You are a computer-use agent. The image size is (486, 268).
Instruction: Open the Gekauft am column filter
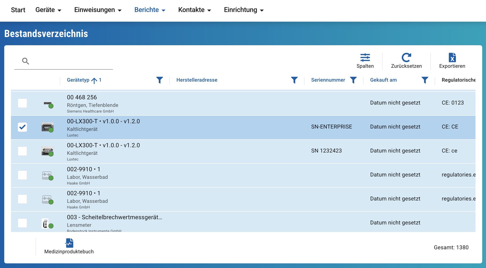pyautogui.click(x=425, y=80)
